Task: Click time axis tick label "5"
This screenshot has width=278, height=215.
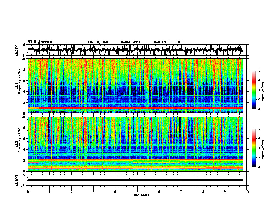Action: 137,192
